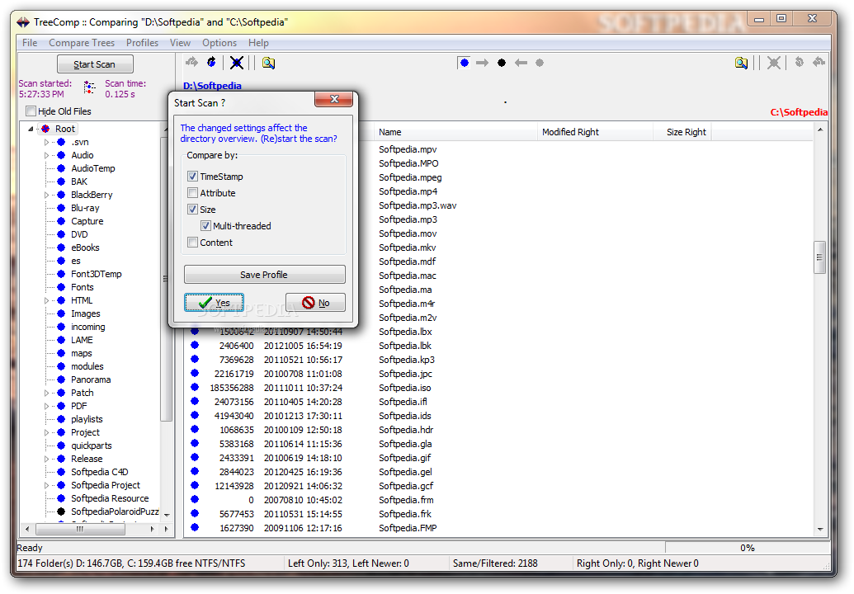The height and width of the screenshot is (594, 854).
Task: Click the Size Right column header
Action: click(682, 132)
